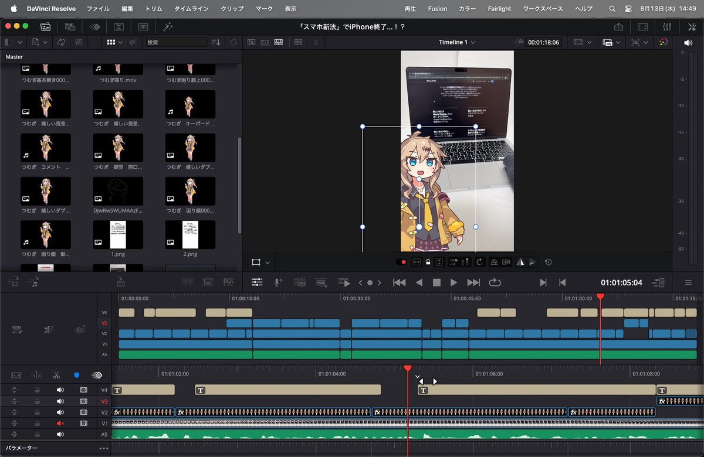Viewport: 704px width, 457px height.
Task: Click the play reverse button
Action: (x=419, y=282)
